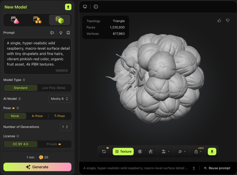Click the green download button in toolbar
This screenshot has height=175, width=237.
pyautogui.click(x=212, y=152)
